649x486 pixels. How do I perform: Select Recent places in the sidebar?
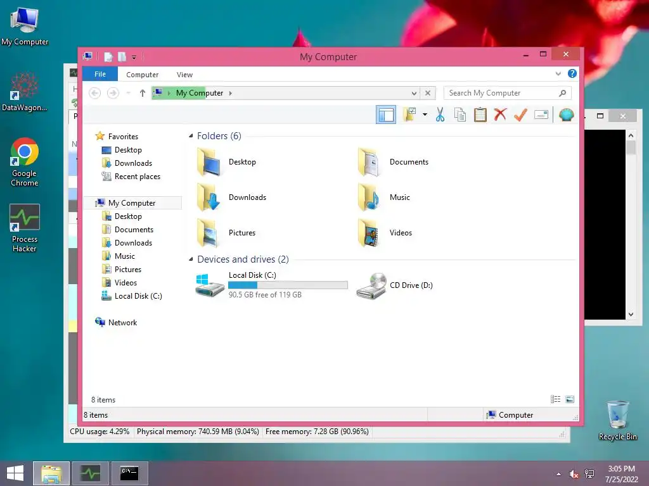137,177
